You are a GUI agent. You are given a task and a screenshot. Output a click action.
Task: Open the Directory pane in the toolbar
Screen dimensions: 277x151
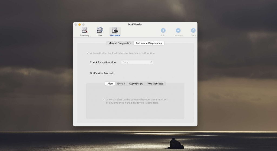click(85, 32)
